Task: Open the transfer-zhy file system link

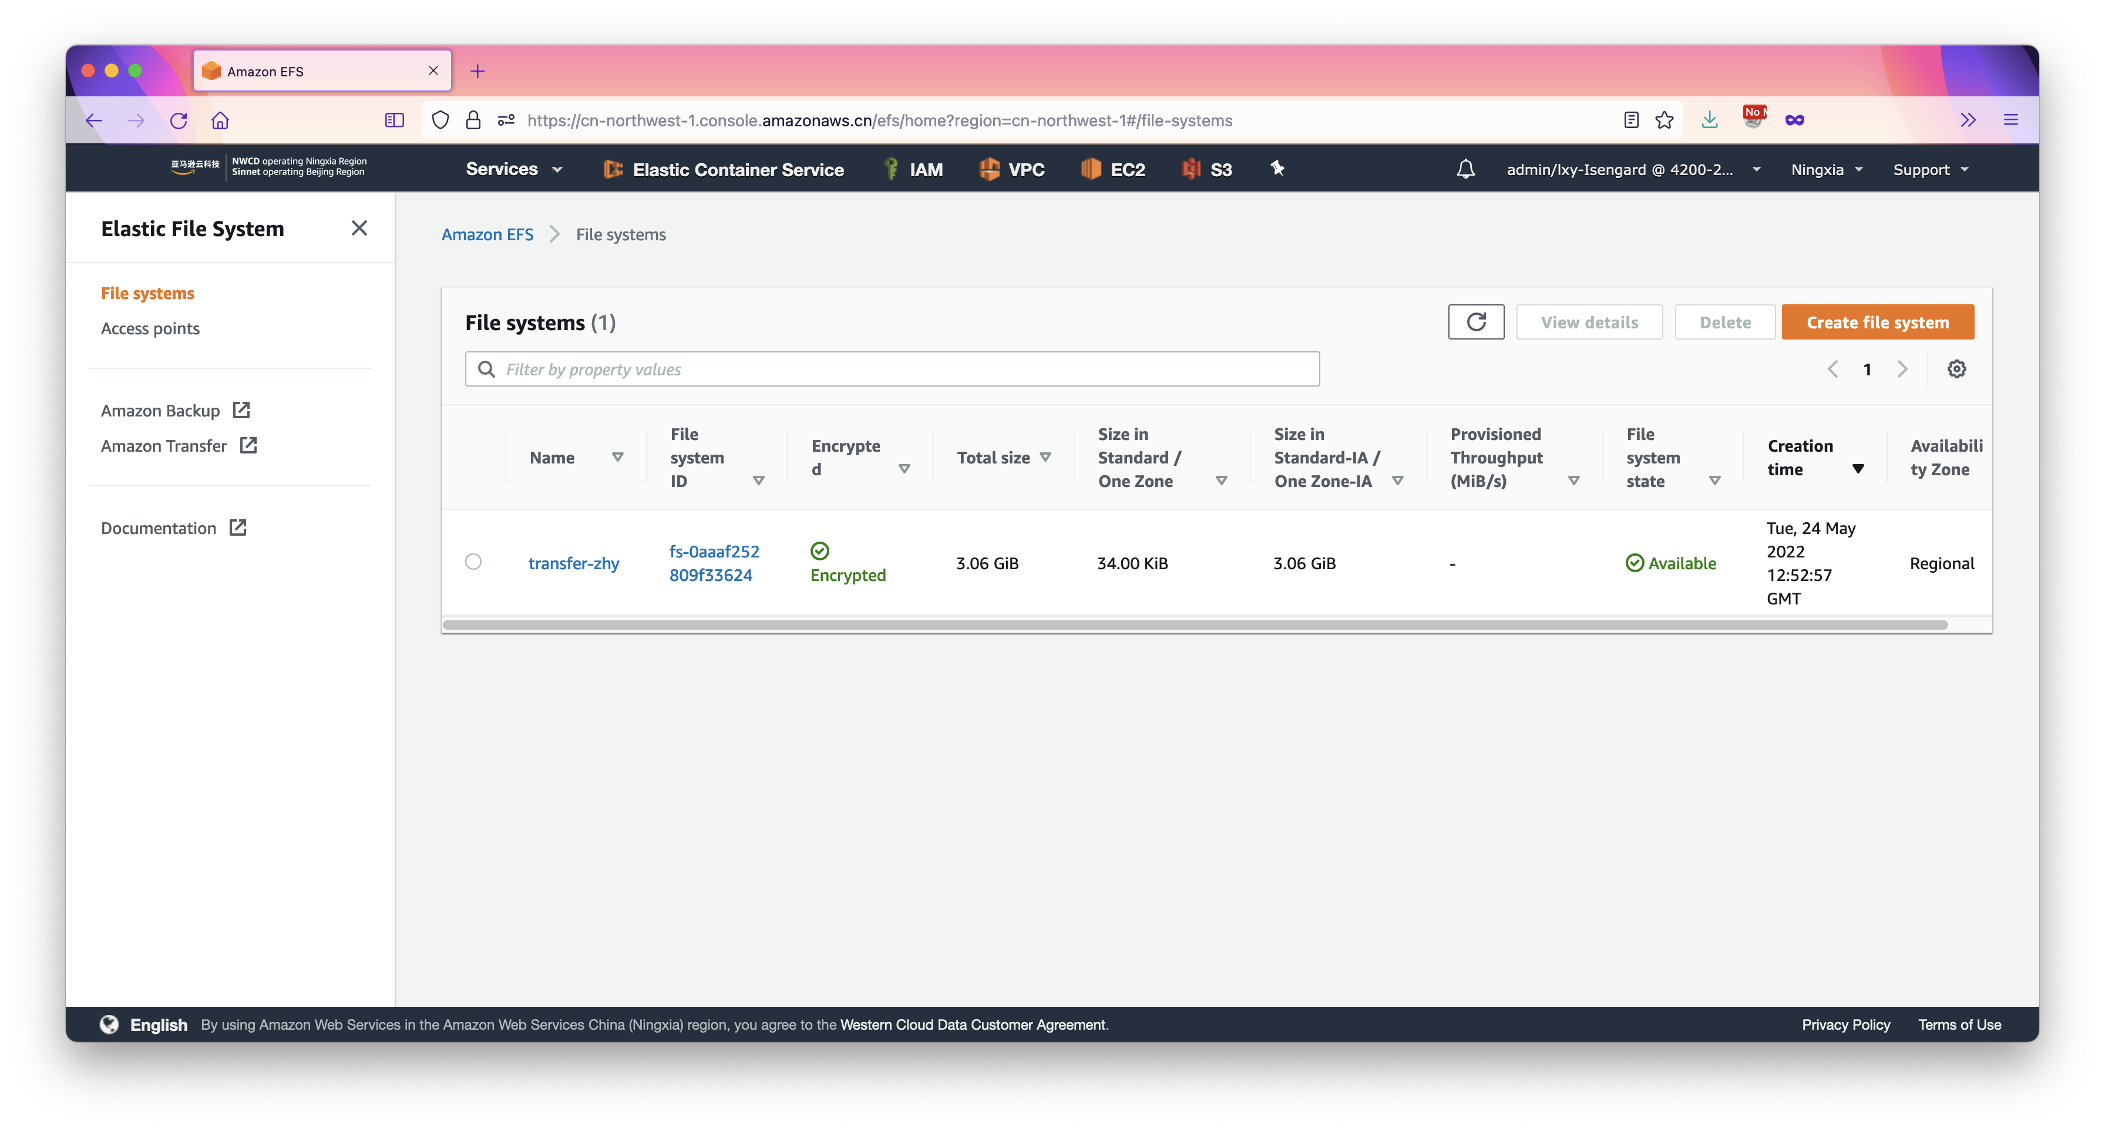Action: point(574,563)
